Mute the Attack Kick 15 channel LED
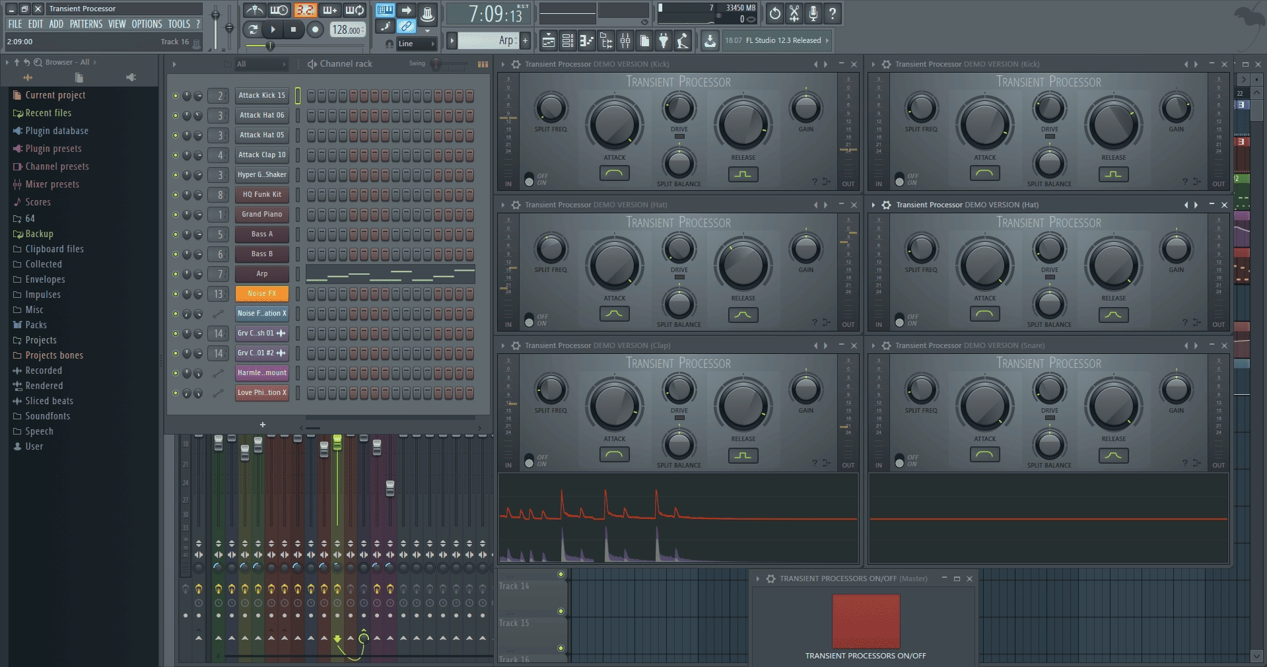This screenshot has width=1267, height=667. (x=175, y=96)
